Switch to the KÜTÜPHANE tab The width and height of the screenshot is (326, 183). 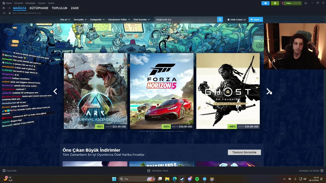pos(39,8)
